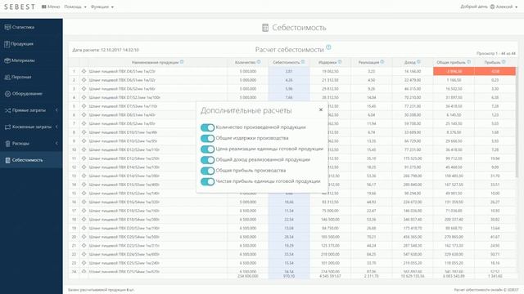Click the diamond icon in row 3
Image resolution: width=524 pixels, height=294 pixels.
[x=84, y=89]
